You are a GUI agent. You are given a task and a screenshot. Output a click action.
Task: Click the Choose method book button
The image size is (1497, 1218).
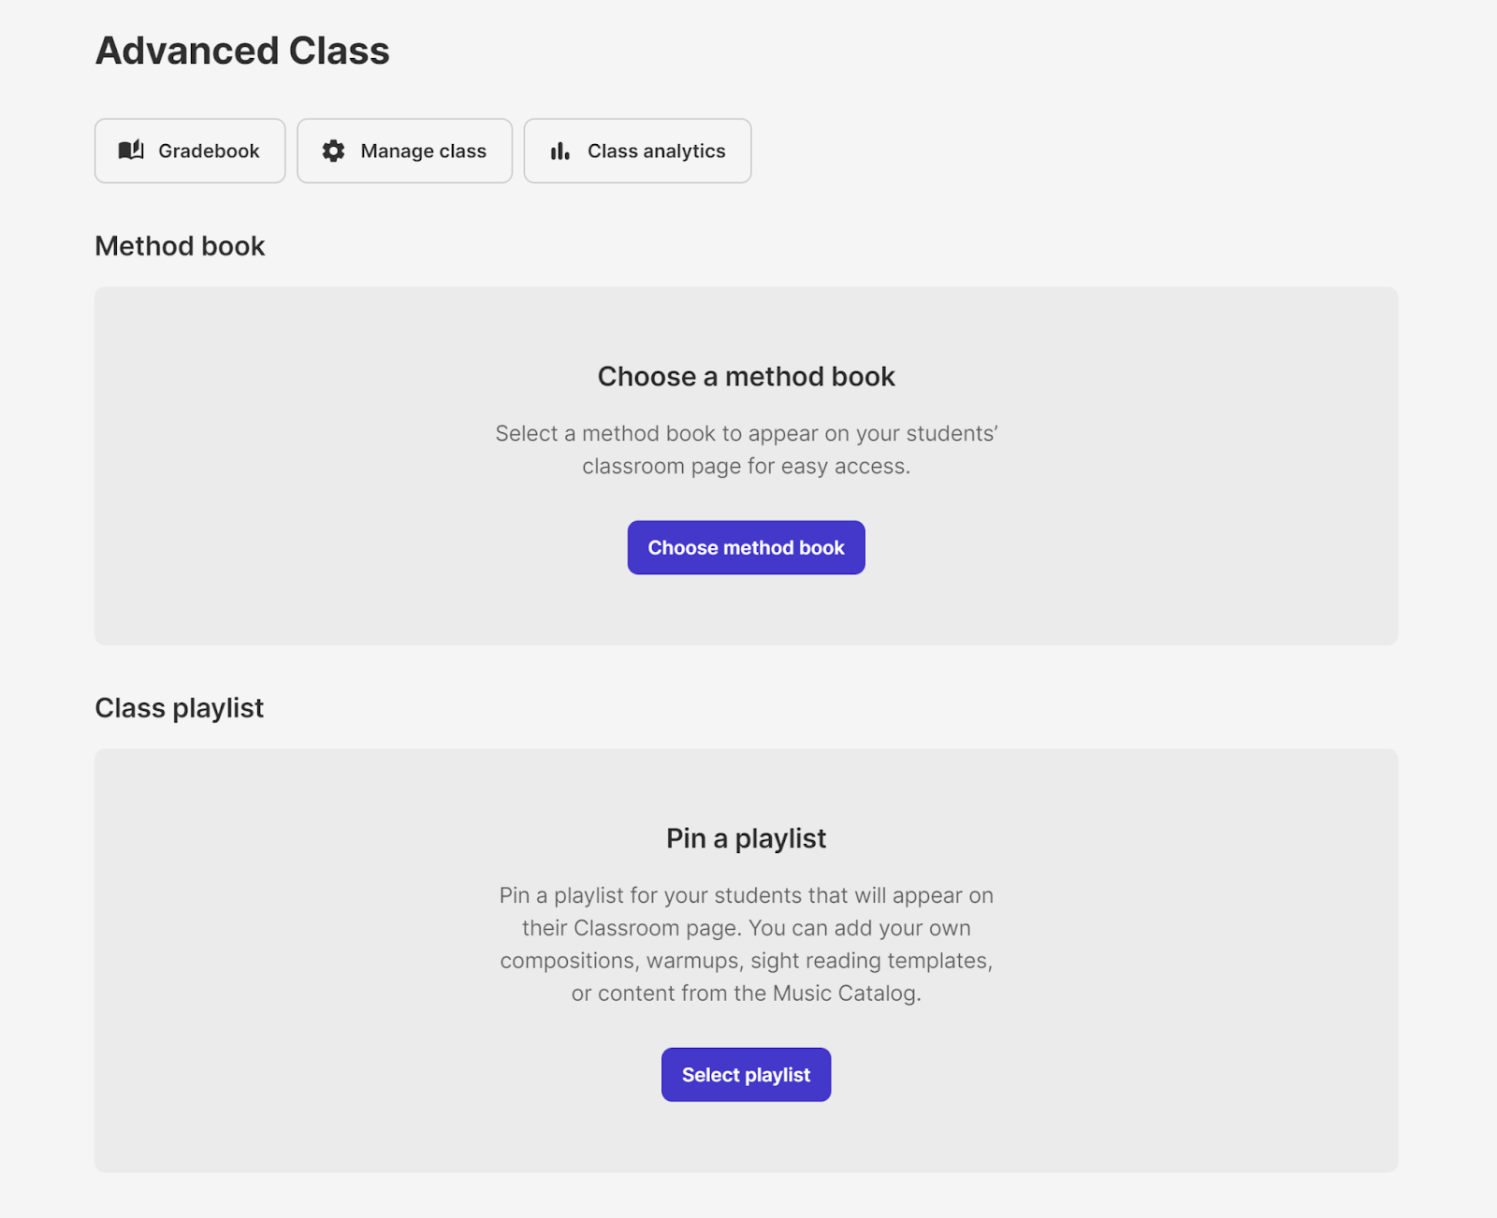click(746, 547)
